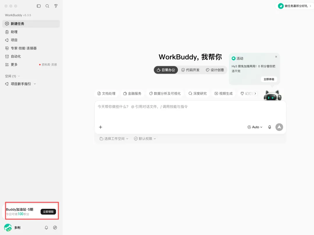Open the Auto model dropdown
This screenshot has height=235, width=314.
pos(255,127)
